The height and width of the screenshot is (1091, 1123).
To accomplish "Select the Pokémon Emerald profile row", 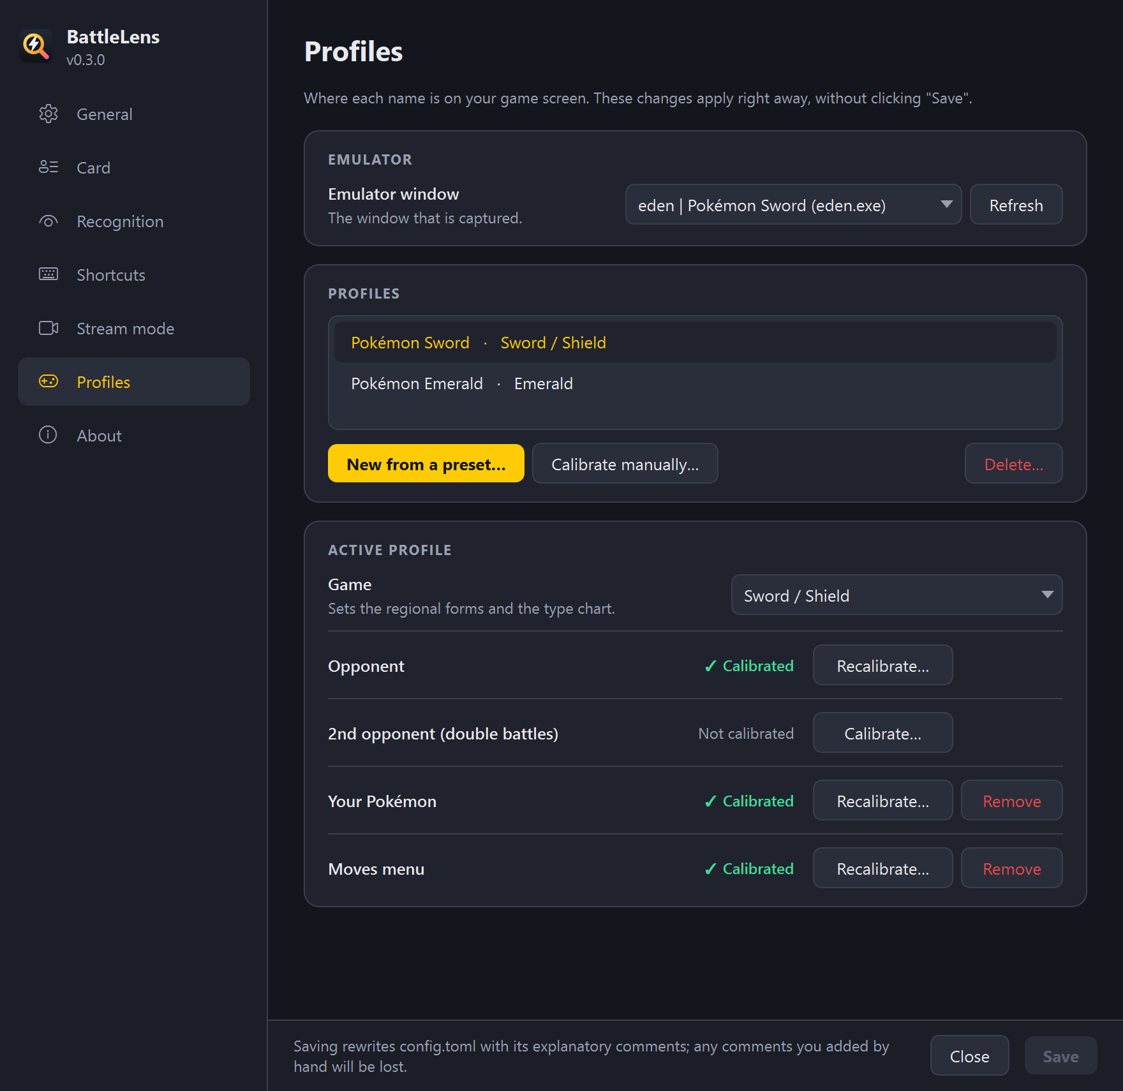I will coord(695,383).
